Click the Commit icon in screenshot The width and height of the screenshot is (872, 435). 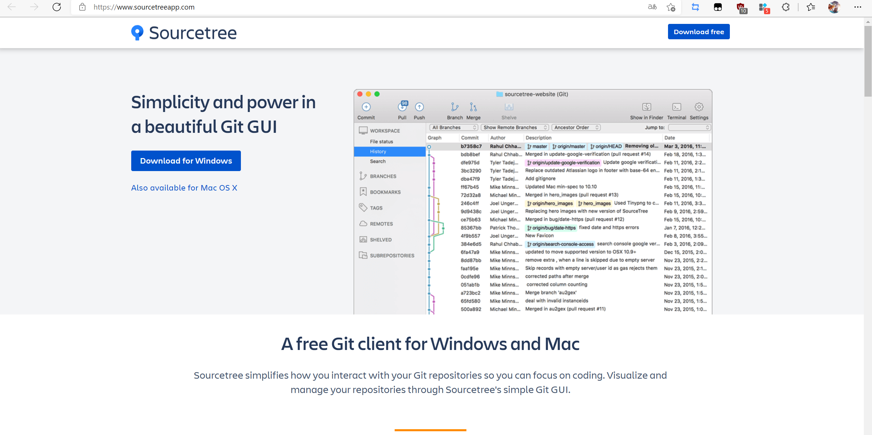366,107
